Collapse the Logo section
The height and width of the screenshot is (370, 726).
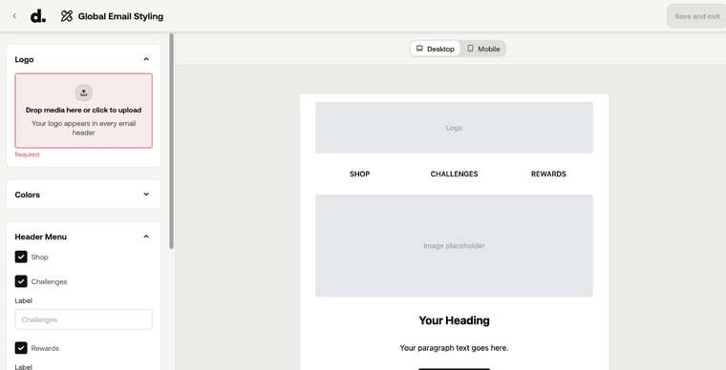pyautogui.click(x=146, y=59)
